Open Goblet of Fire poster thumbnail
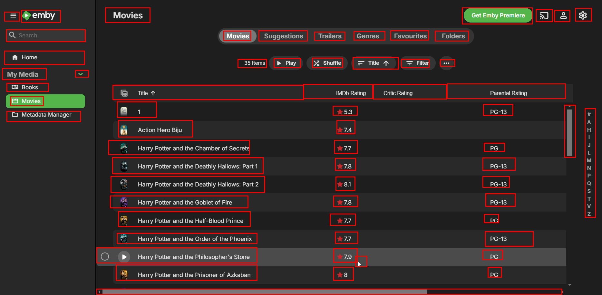This screenshot has width=602, height=295. click(x=124, y=202)
